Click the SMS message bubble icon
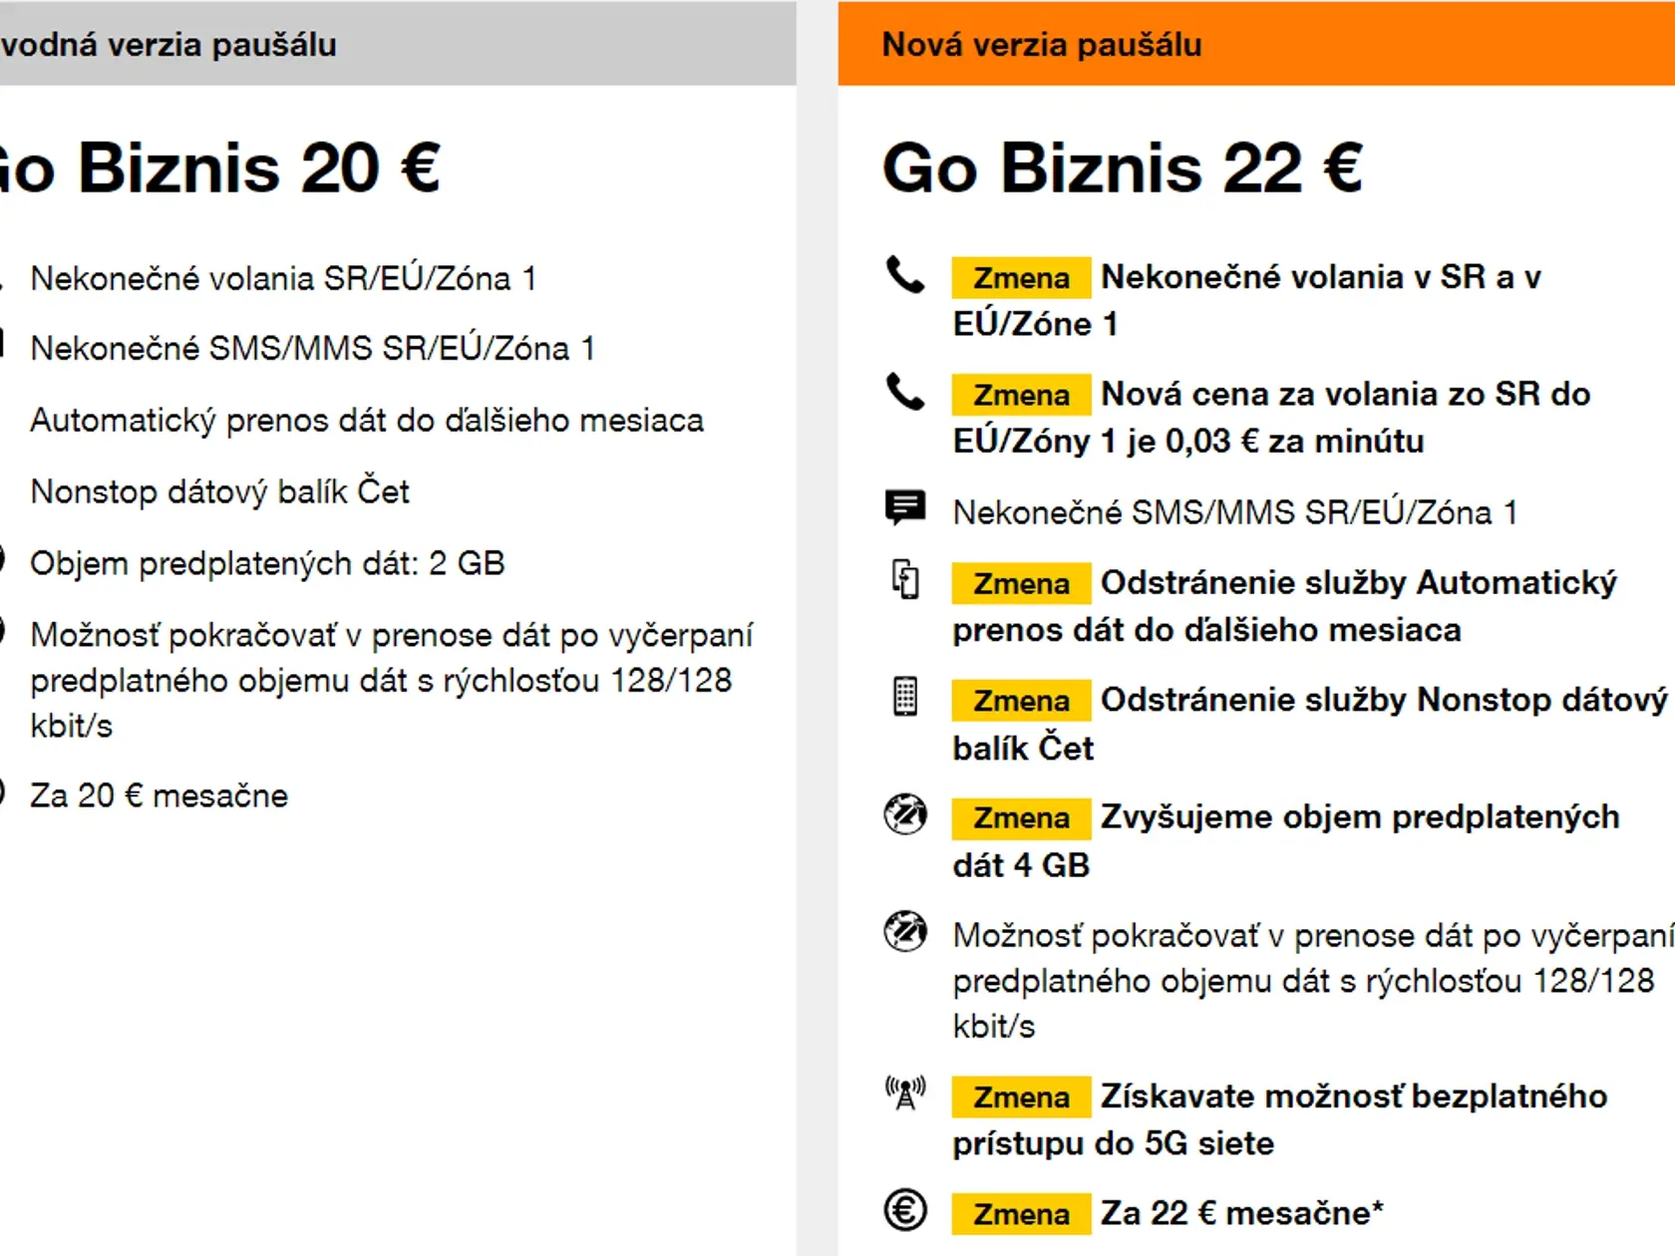The height and width of the screenshot is (1256, 1675). coord(905,508)
